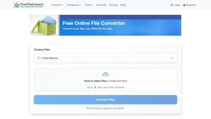
Task: Expand the Tools chevron arrow
Action: click(93, 5)
